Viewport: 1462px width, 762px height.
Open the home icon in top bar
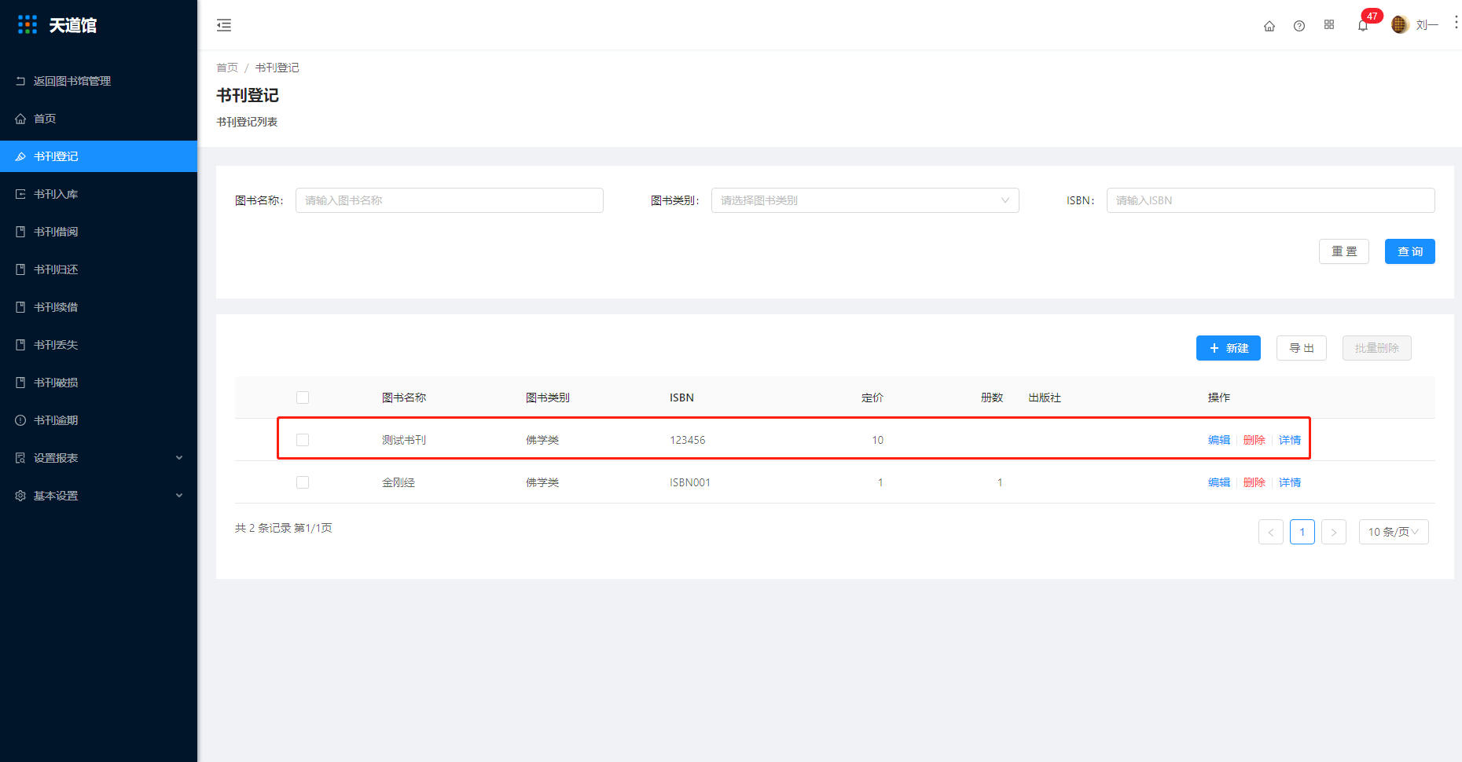[1269, 26]
